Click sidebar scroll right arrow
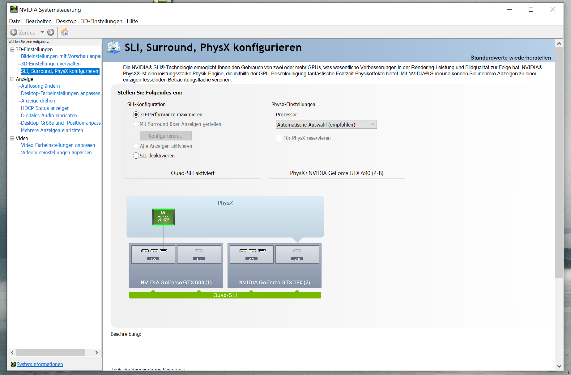This screenshot has height=375, width=571. tap(96, 352)
